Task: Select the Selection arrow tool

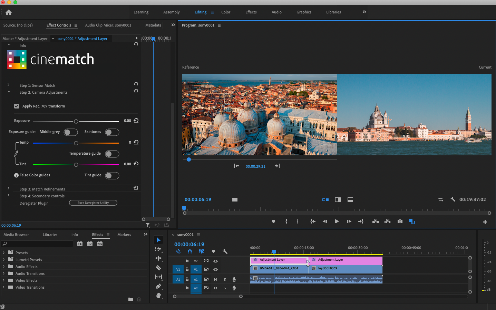Action: click(158, 240)
